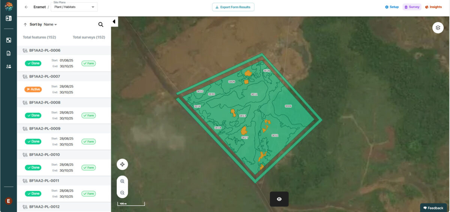Image resolution: width=450 pixels, height=212 pixels.
Task: Collapse the feature list side panel
Action: pyautogui.click(x=114, y=22)
